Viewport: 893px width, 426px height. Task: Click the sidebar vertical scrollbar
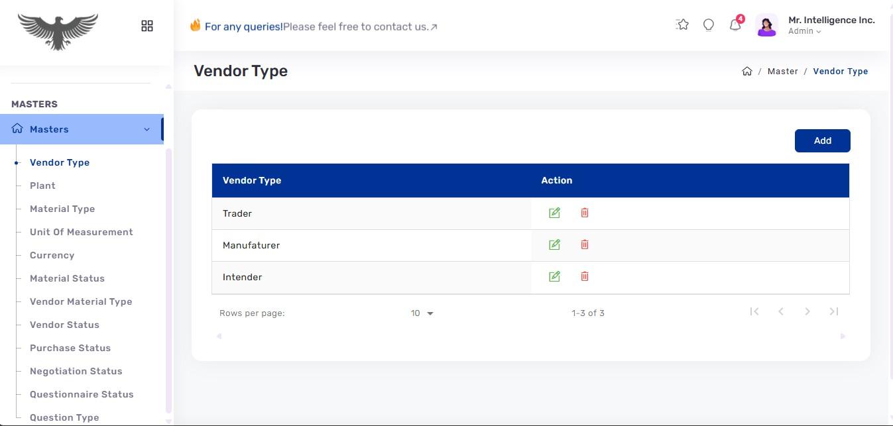pos(168,281)
